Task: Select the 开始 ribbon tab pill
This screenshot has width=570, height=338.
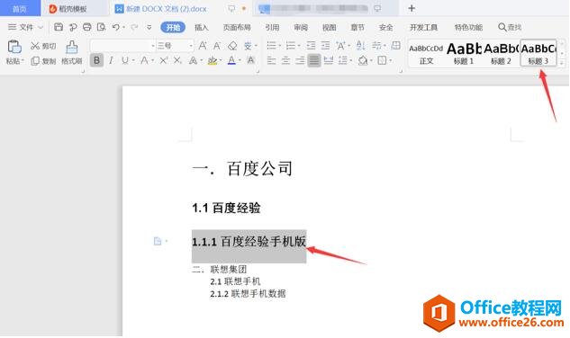Action: pyautogui.click(x=173, y=27)
